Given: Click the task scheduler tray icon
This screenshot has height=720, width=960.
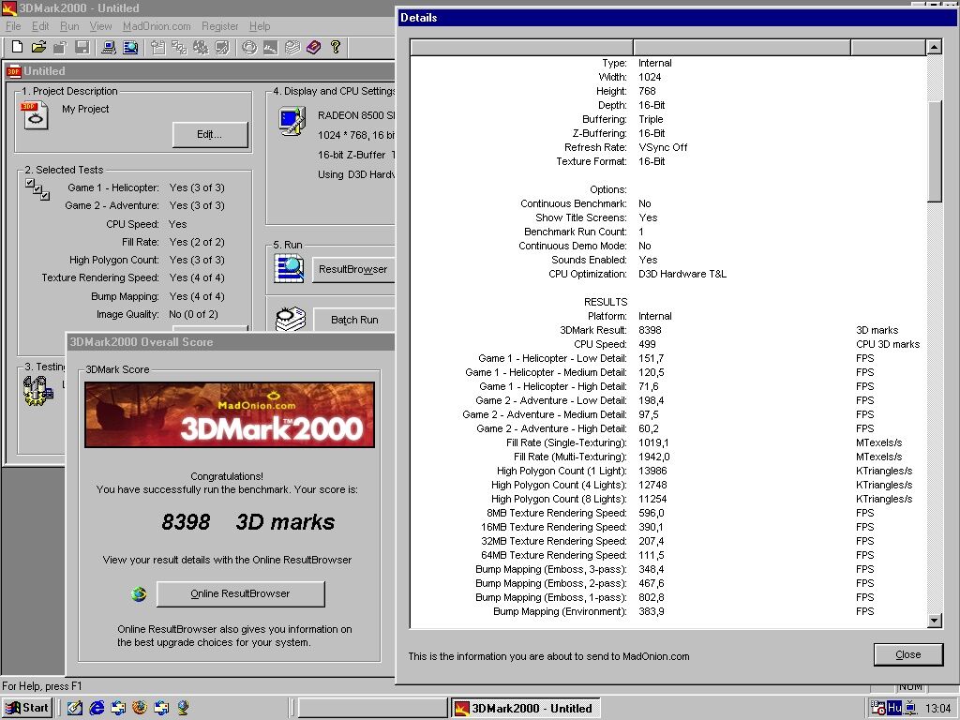Looking at the screenshot, I should coord(877,708).
